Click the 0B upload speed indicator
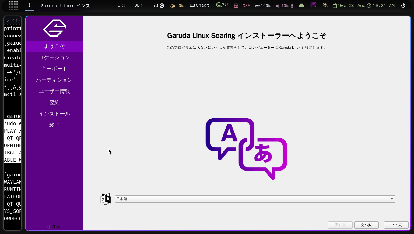This screenshot has height=234, width=414. coord(138,5)
